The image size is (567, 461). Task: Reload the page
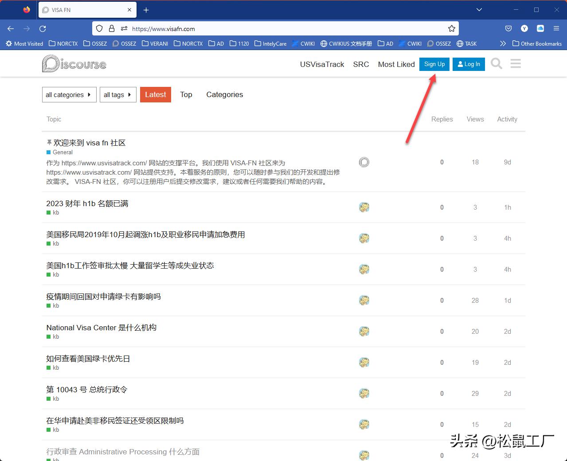tap(43, 28)
